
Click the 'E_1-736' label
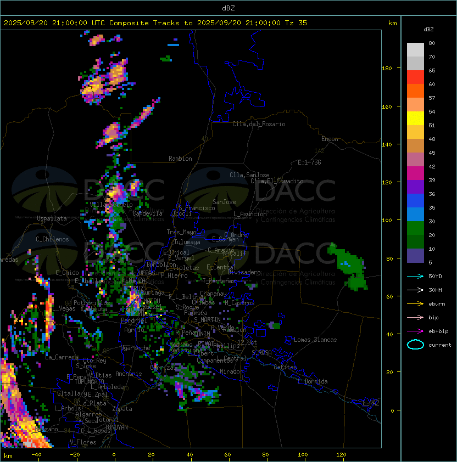[309, 162]
